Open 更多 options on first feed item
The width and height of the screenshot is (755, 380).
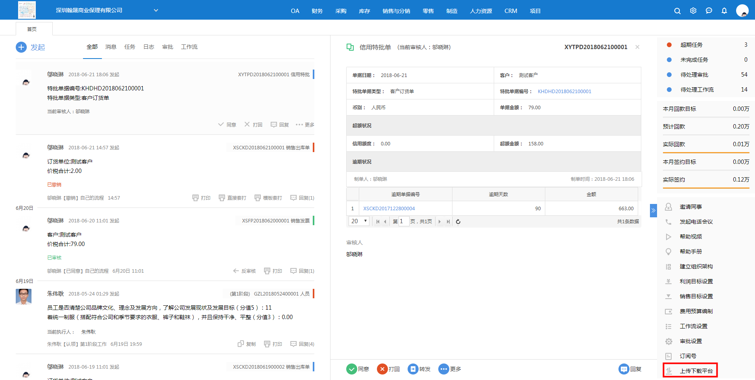(305, 125)
